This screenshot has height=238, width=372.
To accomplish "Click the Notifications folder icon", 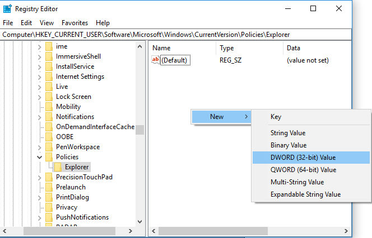I will pyautogui.click(x=49, y=117).
